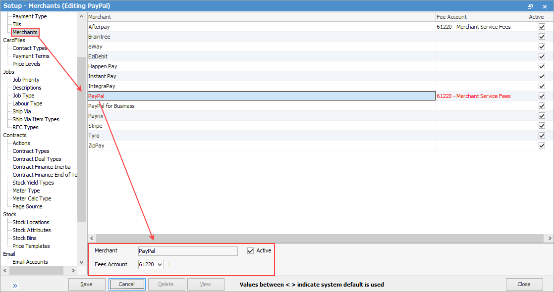This screenshot has height=292, width=554.
Task: Toggle Active checkbox for Afterpay row
Action: click(542, 27)
